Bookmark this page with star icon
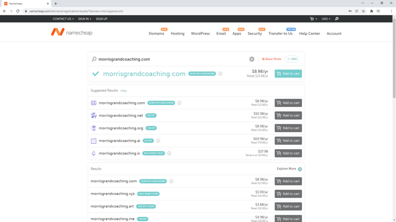The height and width of the screenshot is (222, 396). coord(364,11)
